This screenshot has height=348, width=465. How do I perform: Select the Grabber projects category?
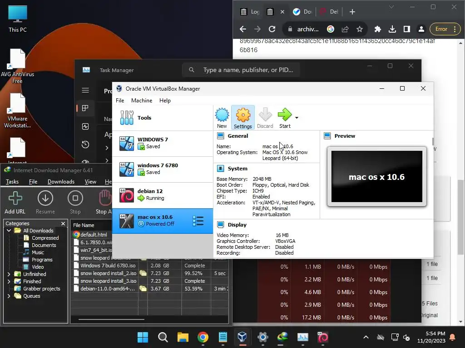[41, 289]
